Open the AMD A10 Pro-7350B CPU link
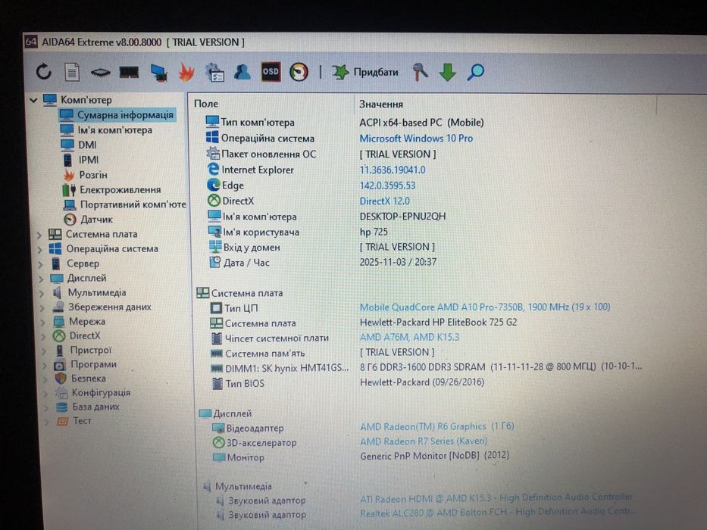The width and height of the screenshot is (707, 530). tap(485, 307)
